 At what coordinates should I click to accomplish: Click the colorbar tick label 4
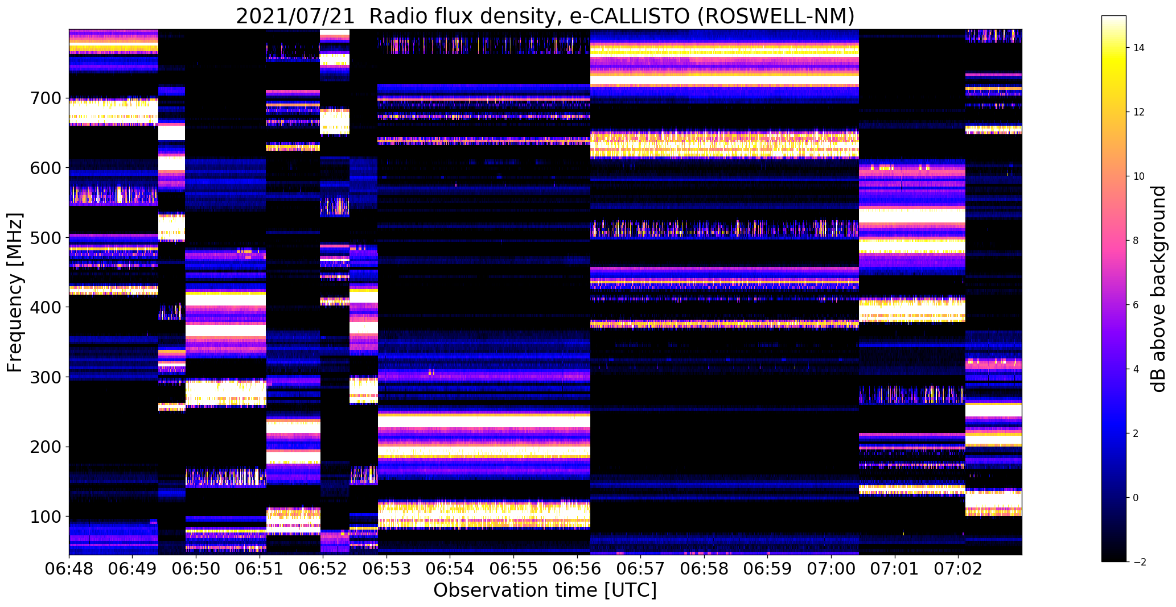pos(1136,369)
